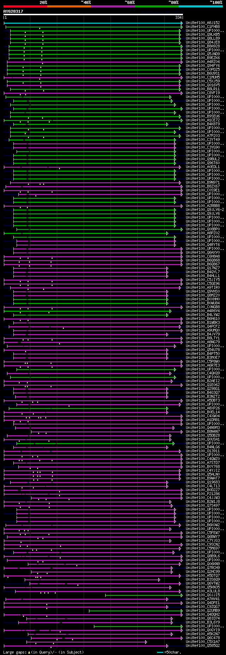Select the UniRef100_Q94FY6 label
The width and height of the screenshot is (226, 655).
203,65
